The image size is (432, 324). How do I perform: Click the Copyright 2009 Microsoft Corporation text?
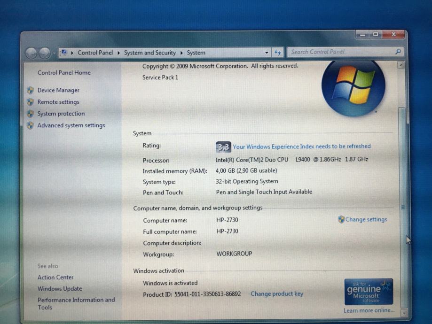coord(220,66)
